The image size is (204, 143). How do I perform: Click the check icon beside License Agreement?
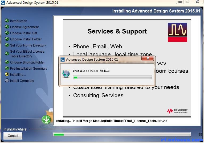7,27
